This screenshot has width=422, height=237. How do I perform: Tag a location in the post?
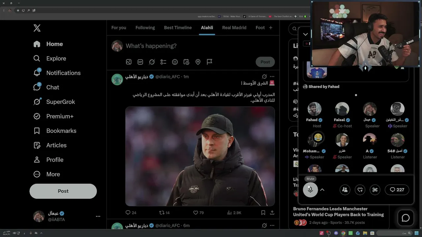coord(198,62)
